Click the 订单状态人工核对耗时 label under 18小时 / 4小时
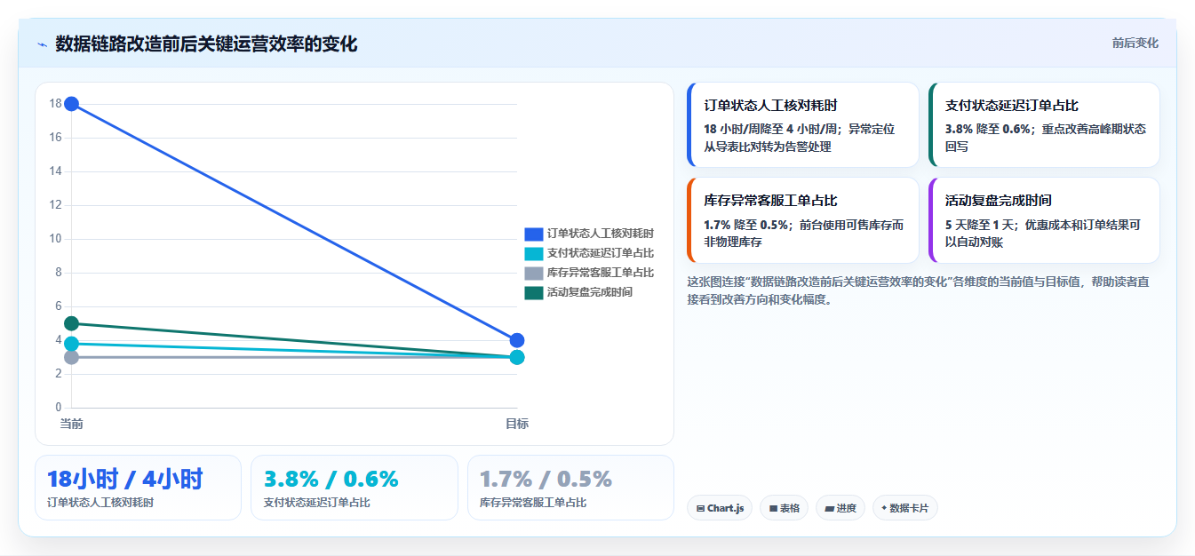The width and height of the screenshot is (1195, 556). pyautogui.click(x=100, y=503)
